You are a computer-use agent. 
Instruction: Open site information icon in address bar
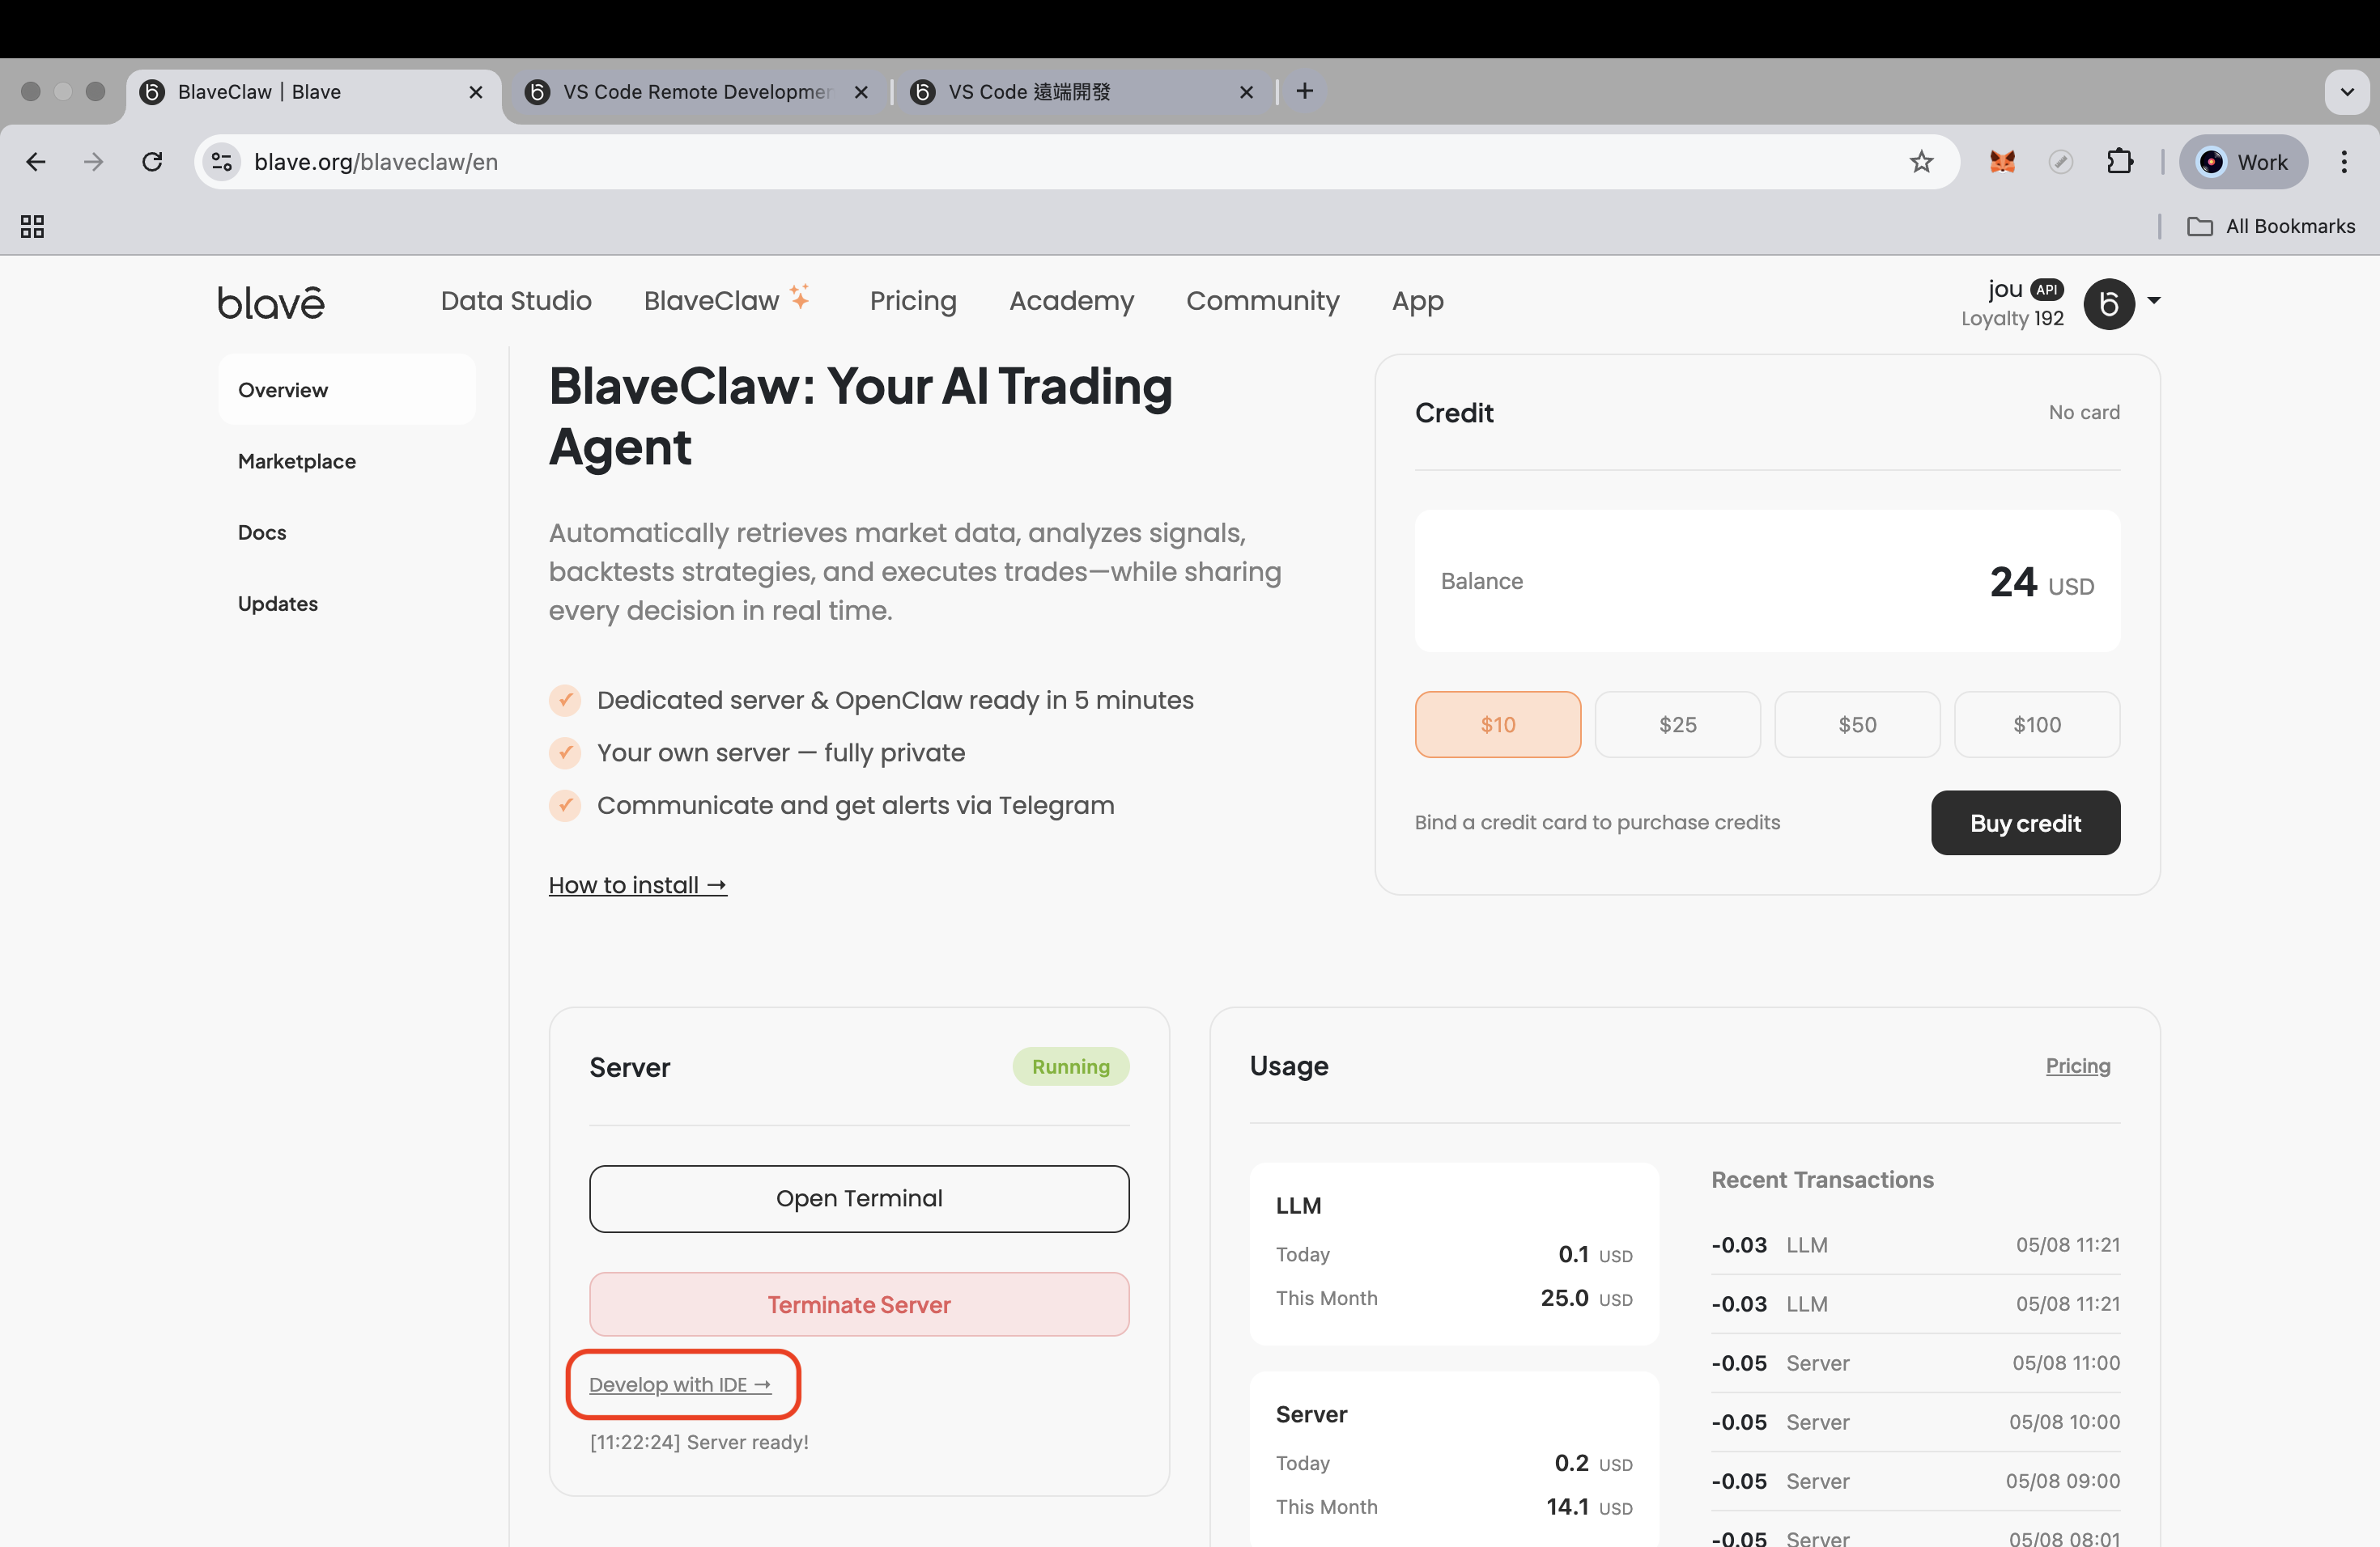[x=222, y=162]
